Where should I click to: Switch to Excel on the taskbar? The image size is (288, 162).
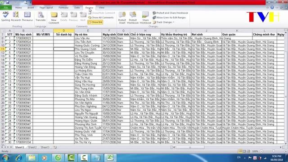pos(110,158)
